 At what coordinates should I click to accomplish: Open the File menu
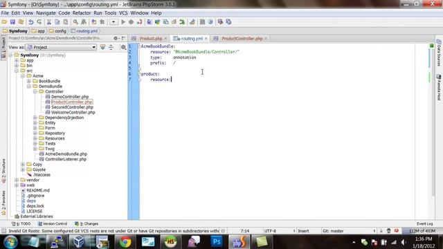(5, 13)
